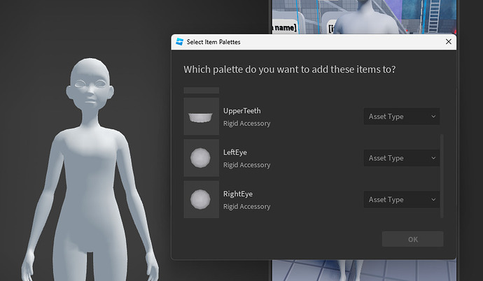The image size is (483, 281).
Task: Close the Select Item Palettes dialog
Action: 449,41
